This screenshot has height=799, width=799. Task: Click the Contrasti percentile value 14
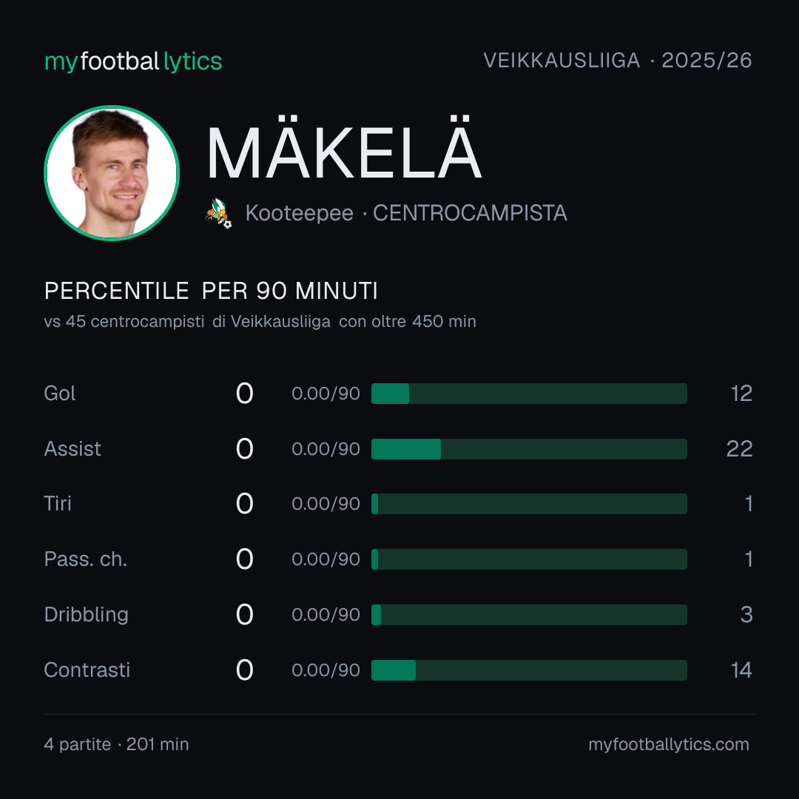tap(741, 670)
